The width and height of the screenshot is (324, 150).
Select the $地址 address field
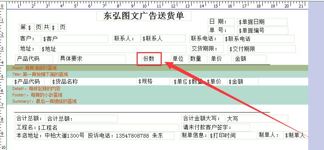(113, 49)
